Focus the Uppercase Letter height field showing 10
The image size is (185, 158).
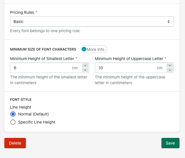pyautogui.click(x=125, y=68)
